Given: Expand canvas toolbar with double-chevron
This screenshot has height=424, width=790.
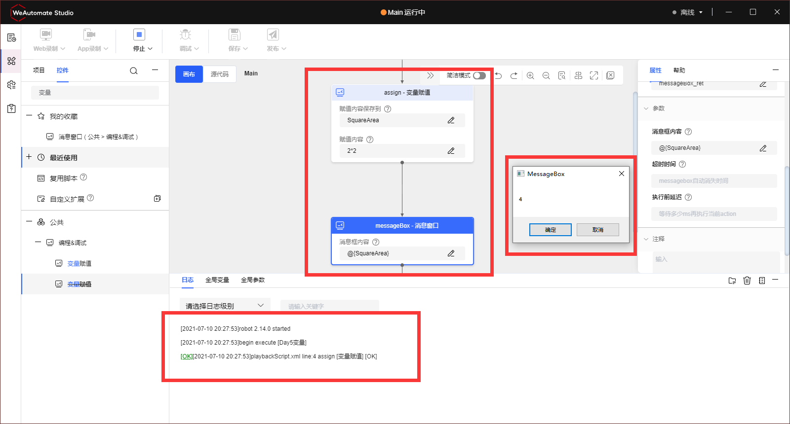Looking at the screenshot, I should pos(431,75).
